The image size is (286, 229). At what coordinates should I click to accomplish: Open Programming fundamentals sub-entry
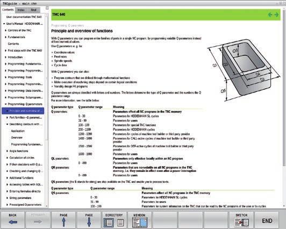point(27,145)
